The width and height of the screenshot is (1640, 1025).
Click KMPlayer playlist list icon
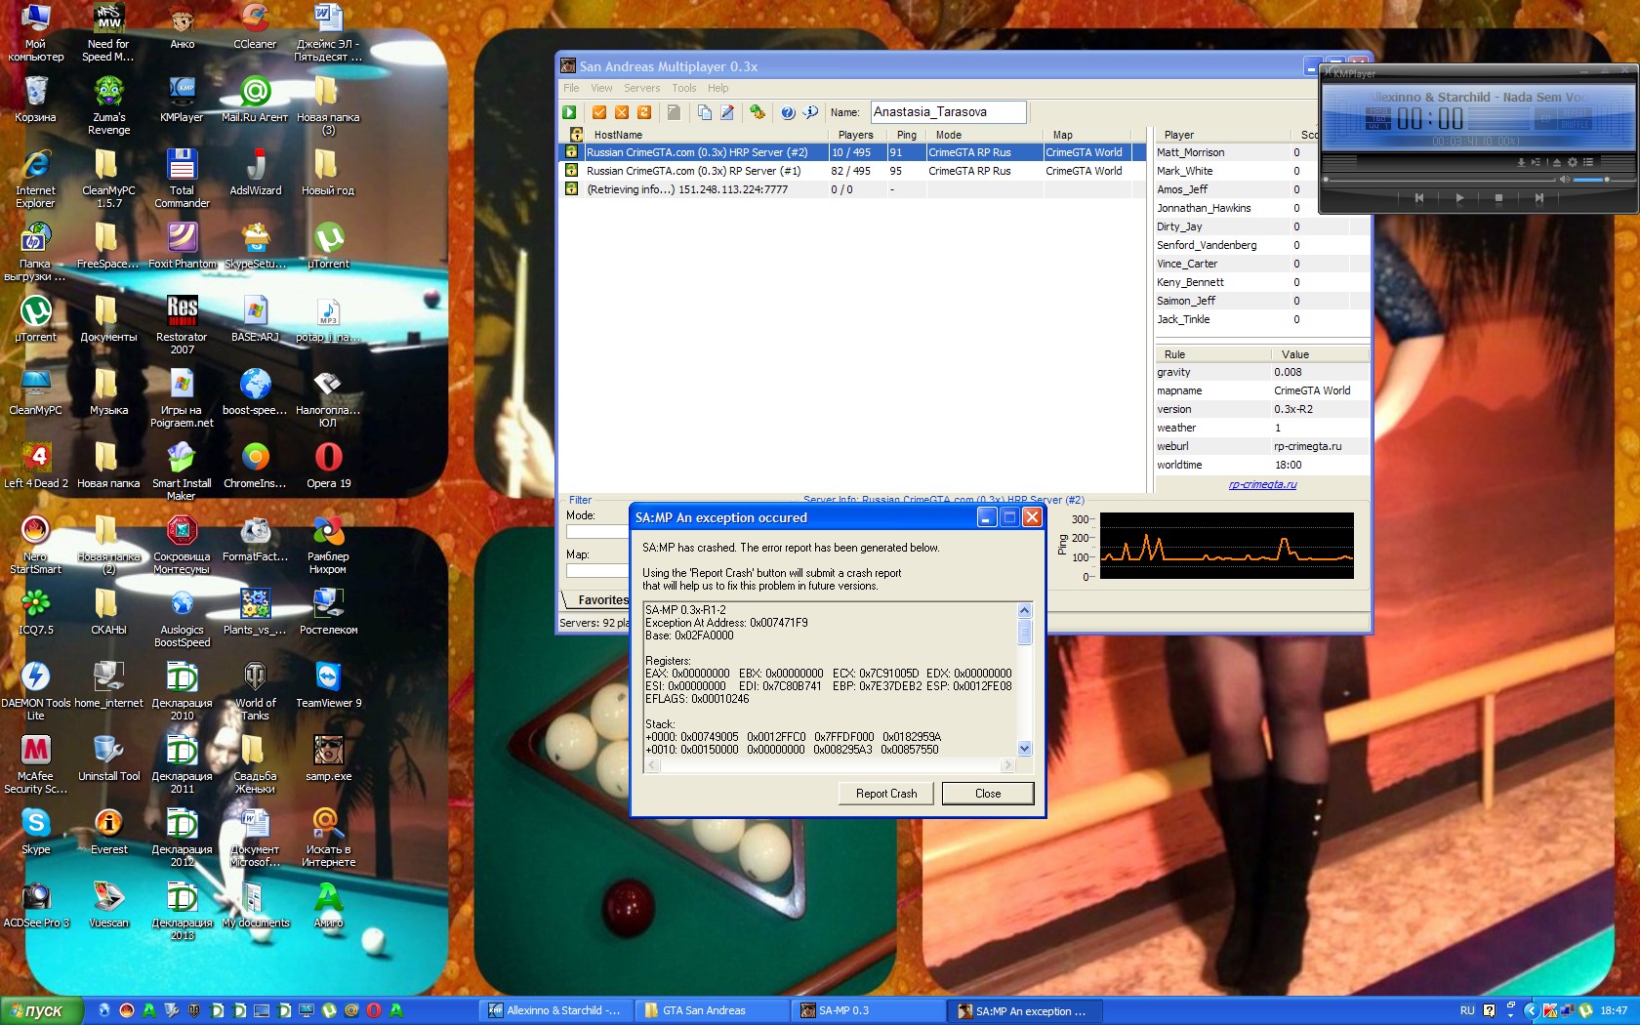point(1588,162)
